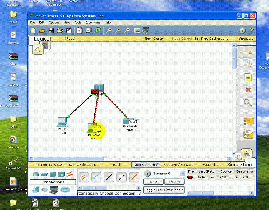Select the Printer0 device on the workspace

point(130,121)
